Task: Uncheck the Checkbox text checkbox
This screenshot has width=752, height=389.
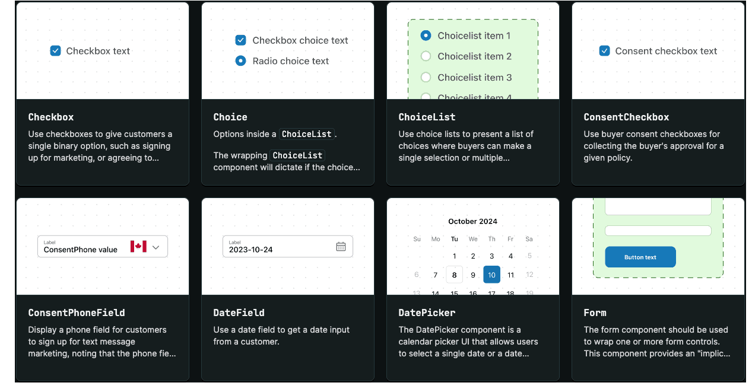Action: (55, 51)
